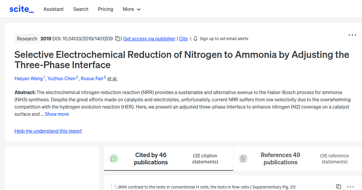Open the Pricing page
The height and width of the screenshot is (190, 362).
point(105,9)
